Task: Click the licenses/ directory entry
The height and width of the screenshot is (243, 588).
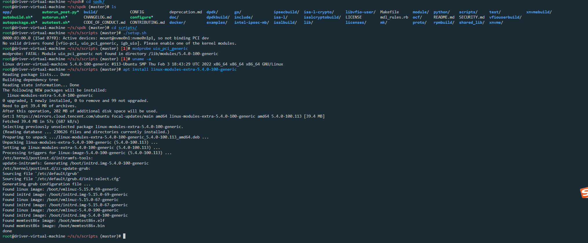Action: [x=356, y=23]
